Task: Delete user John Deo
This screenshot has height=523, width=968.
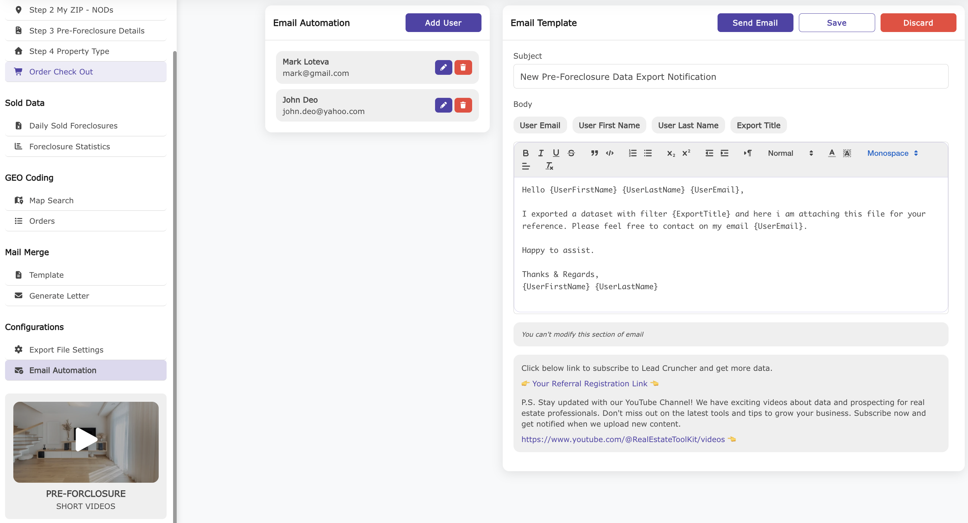Action: [463, 105]
